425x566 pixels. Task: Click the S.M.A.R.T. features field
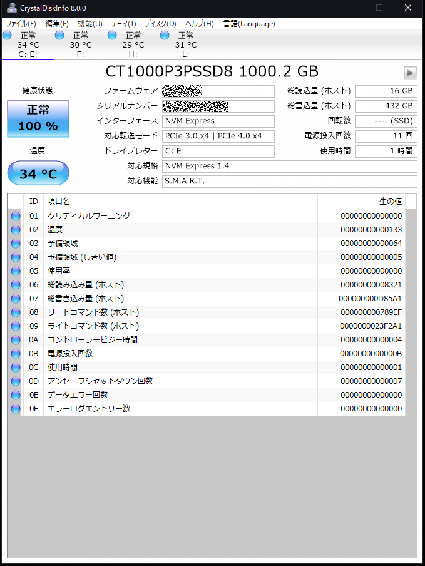point(289,181)
